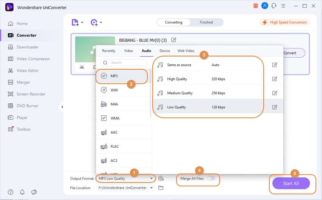Click the DVD Burner disc icon

coord(11,106)
